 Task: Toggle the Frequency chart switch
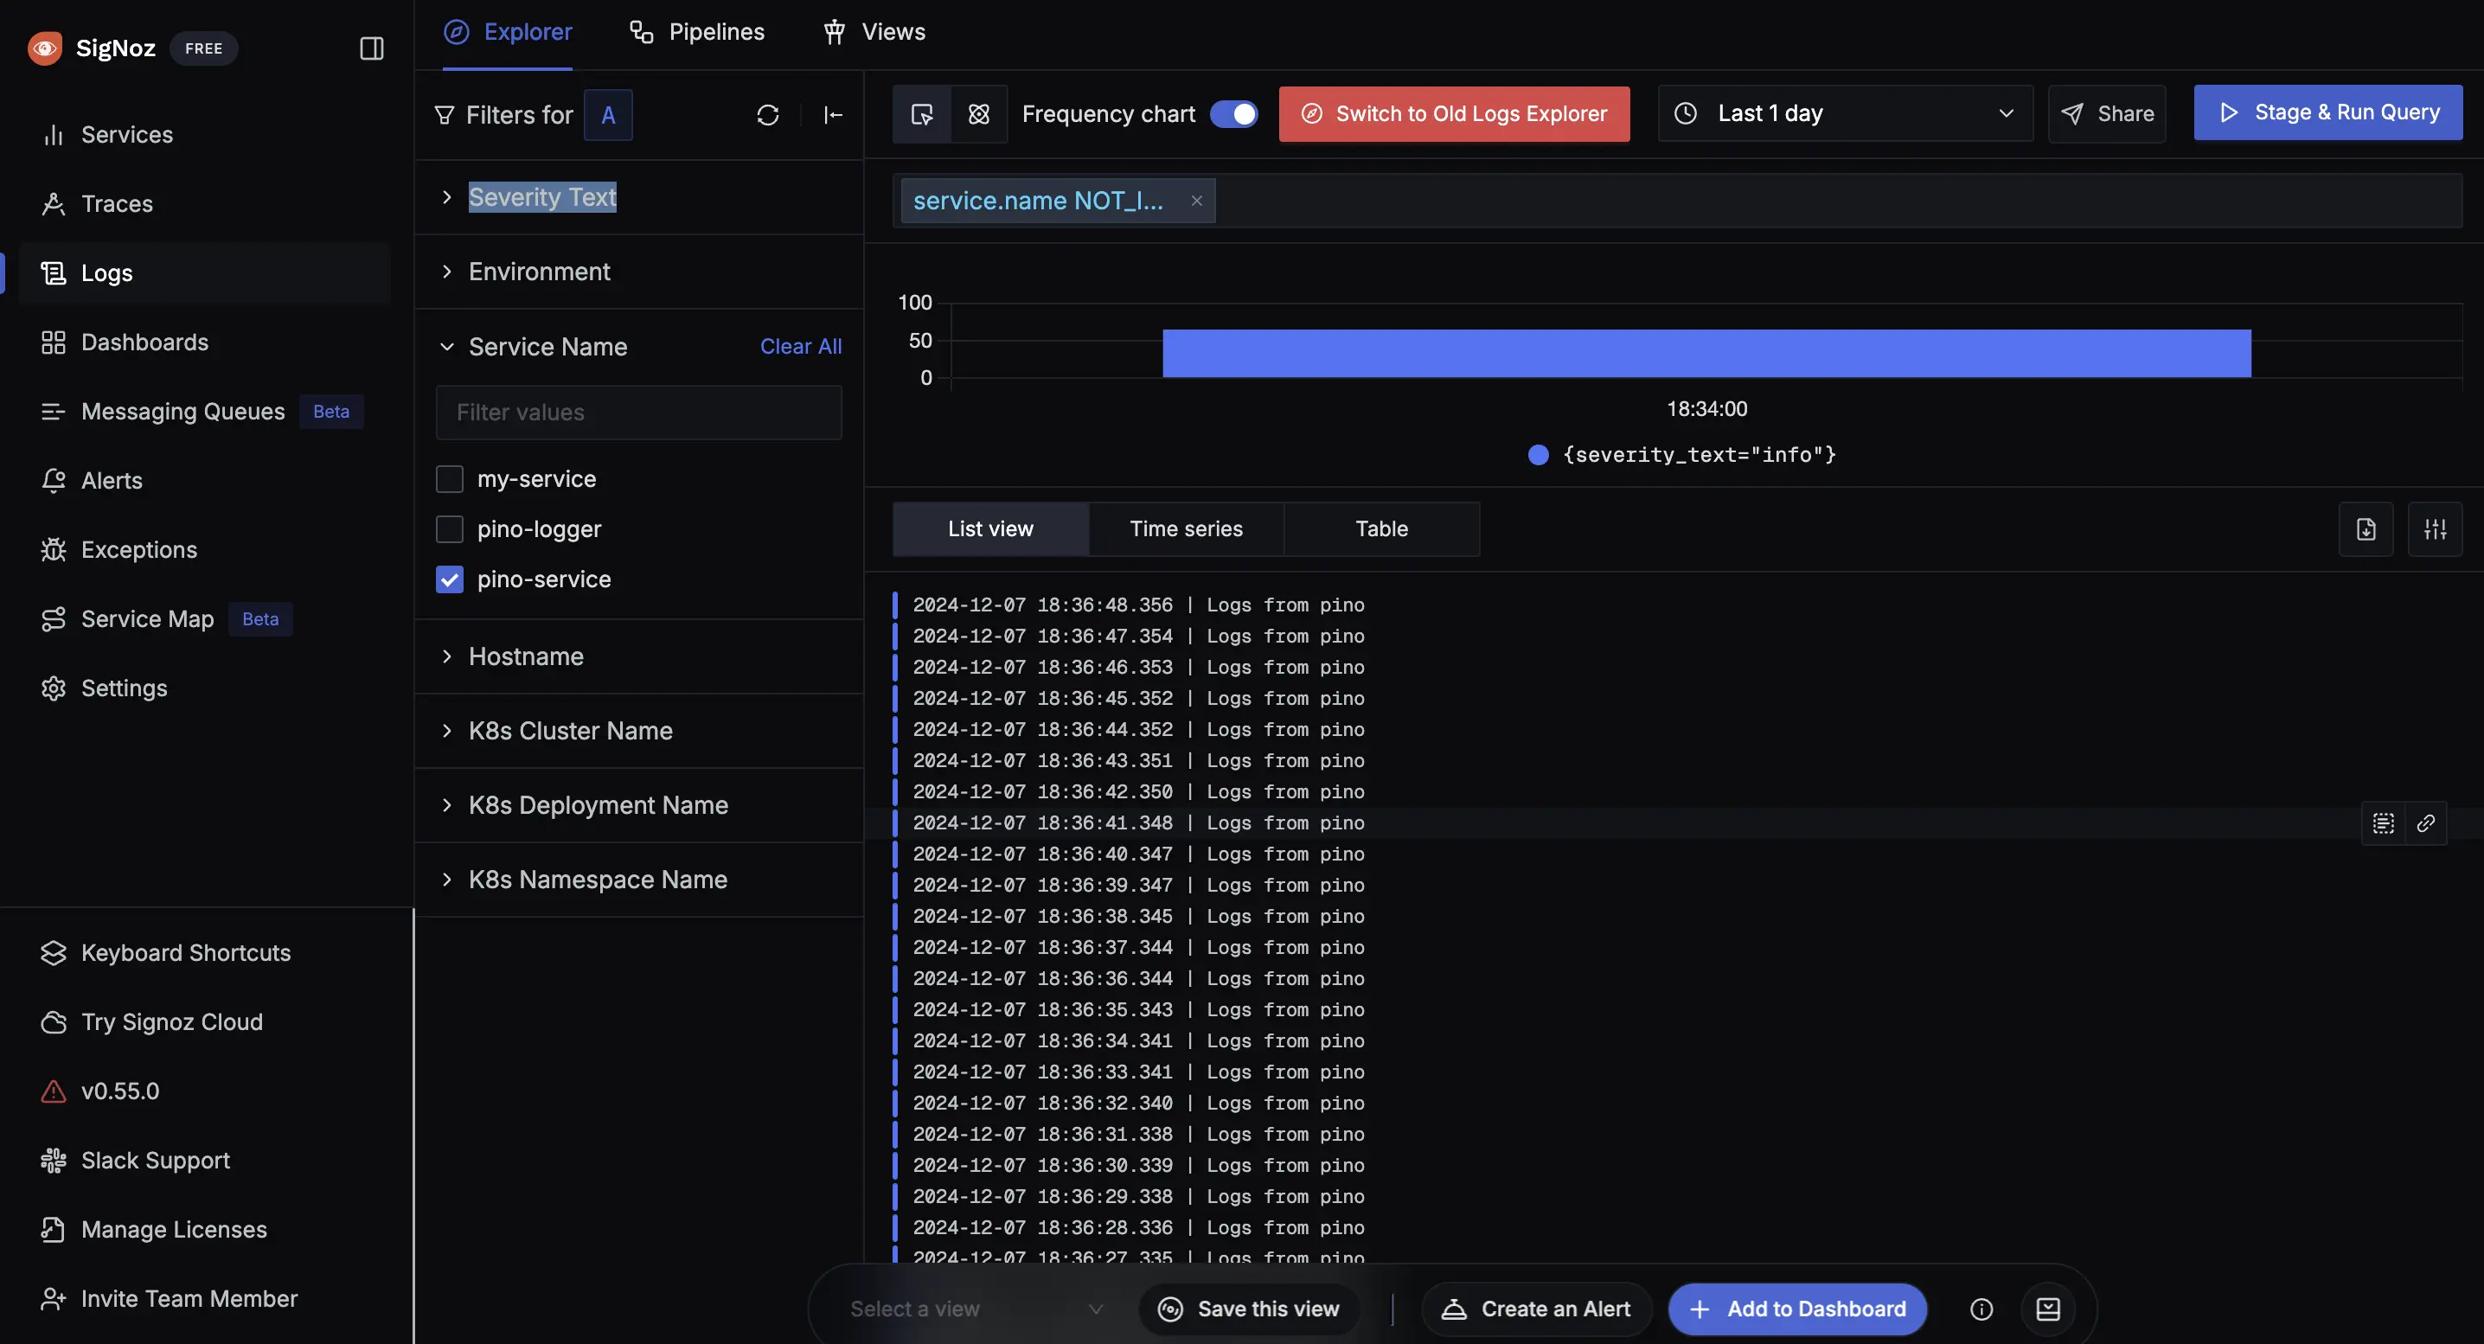(1233, 114)
